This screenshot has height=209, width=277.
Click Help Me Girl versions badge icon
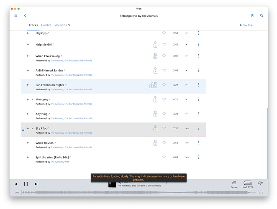pos(155,44)
